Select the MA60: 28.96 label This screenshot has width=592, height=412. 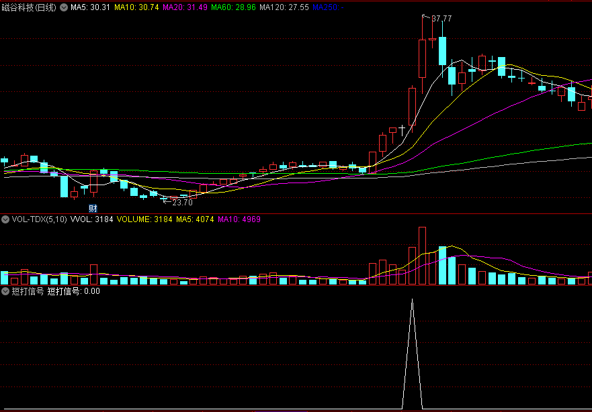(233, 7)
